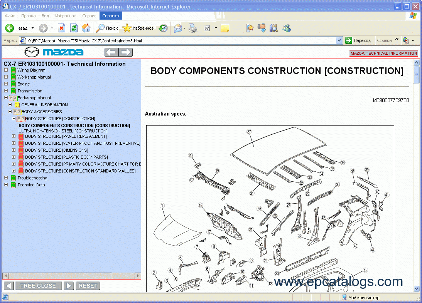The height and width of the screenshot is (303, 422).
Task: Click the Mazda forward arrow navigation button
Action: pyautogui.click(x=126, y=52)
